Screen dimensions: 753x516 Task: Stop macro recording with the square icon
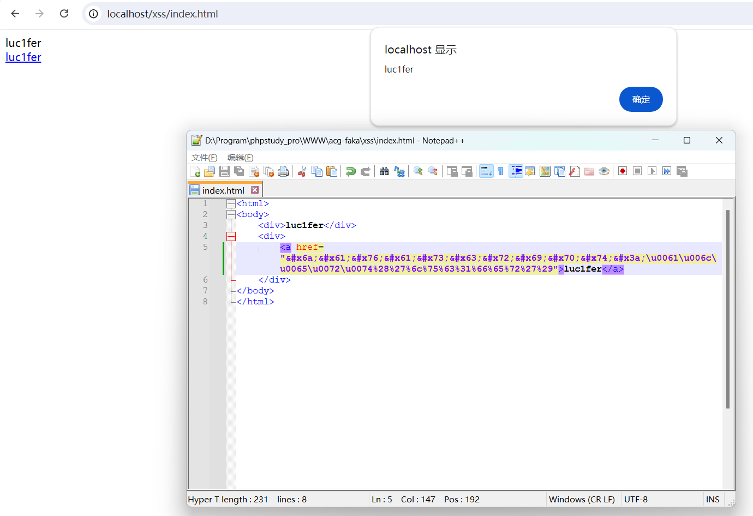[x=637, y=171]
